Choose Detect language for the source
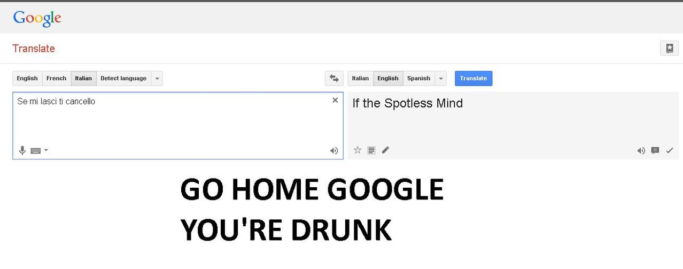This screenshot has width=683, height=269. tap(123, 79)
